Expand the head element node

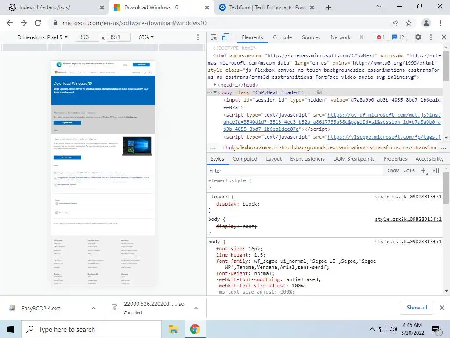tap(215, 85)
